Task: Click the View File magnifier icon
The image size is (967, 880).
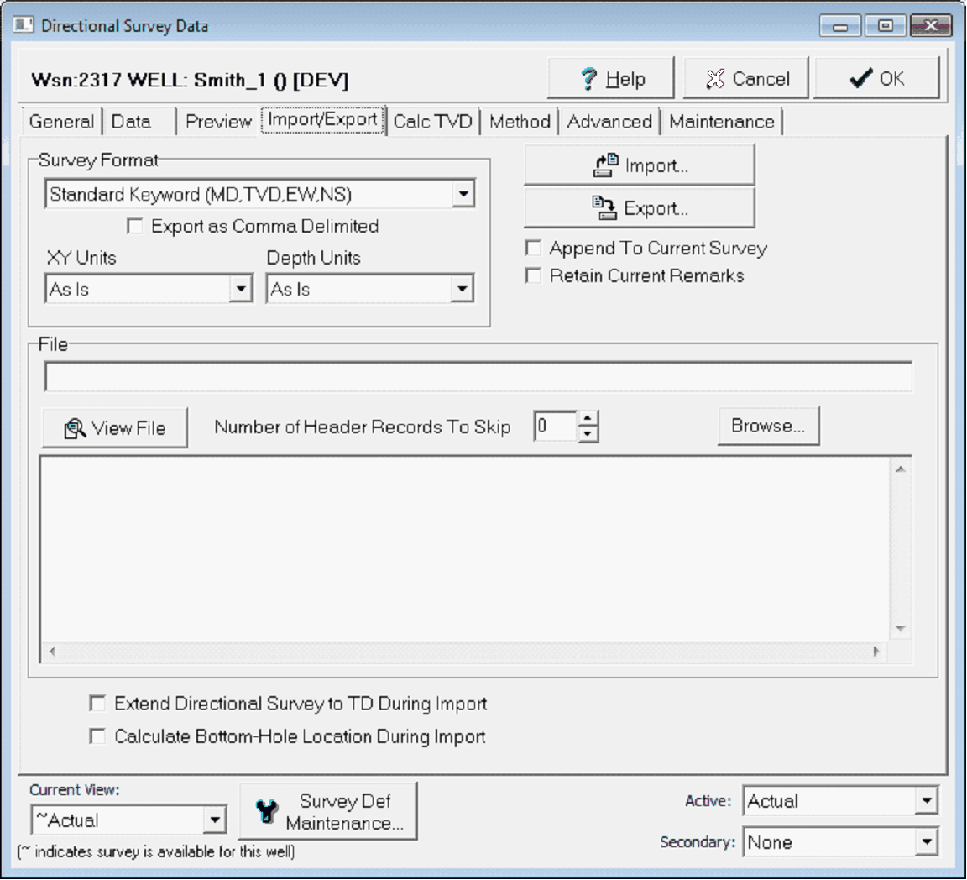Action: point(75,428)
